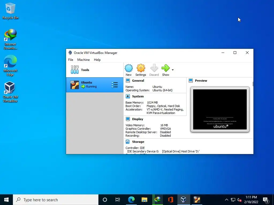Viewport: 274px width, 205px height.
Task: Click the New virtual machine icon
Action: [129, 68]
